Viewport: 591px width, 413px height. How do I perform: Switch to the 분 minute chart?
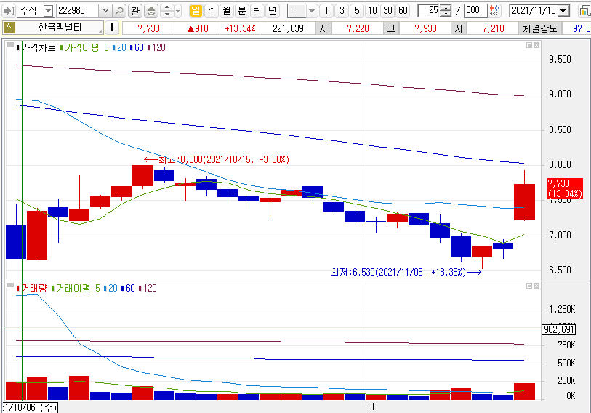coord(241,11)
